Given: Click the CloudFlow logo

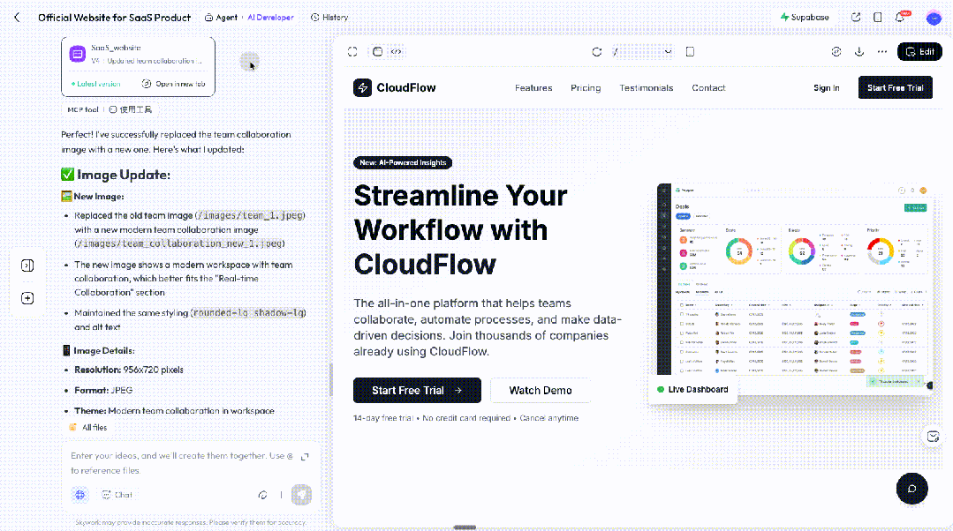Looking at the screenshot, I should [395, 88].
